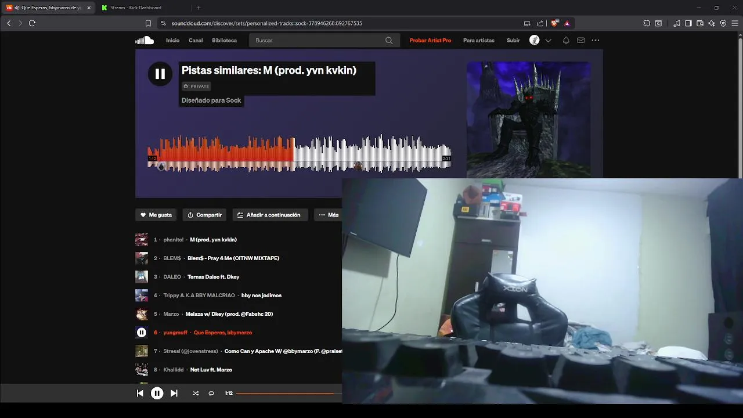Click track 1 thumbnail artwork
This screenshot has height=418, width=743.
[142, 240]
